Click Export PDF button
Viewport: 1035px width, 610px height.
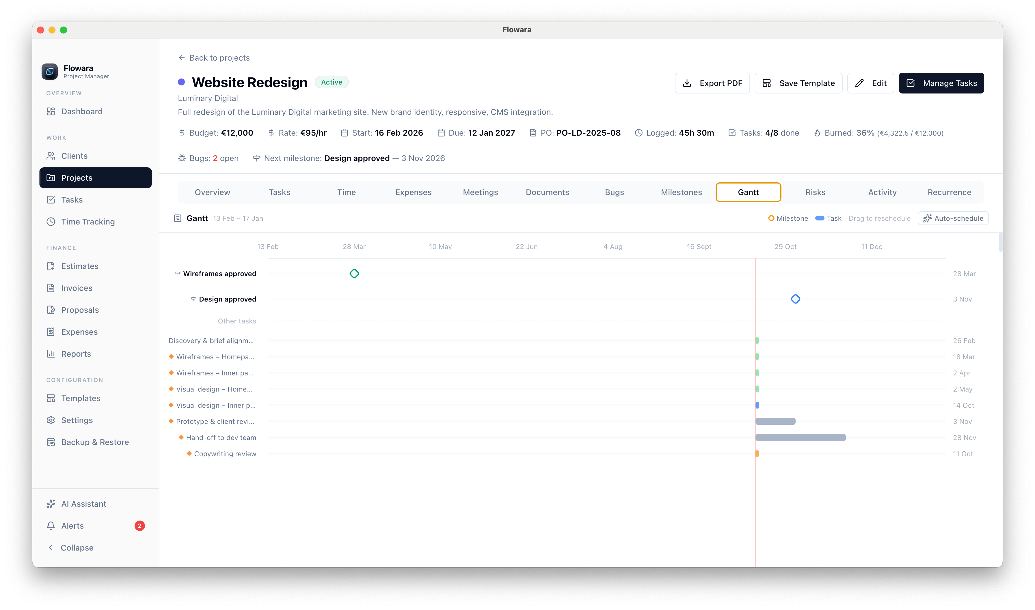click(712, 83)
